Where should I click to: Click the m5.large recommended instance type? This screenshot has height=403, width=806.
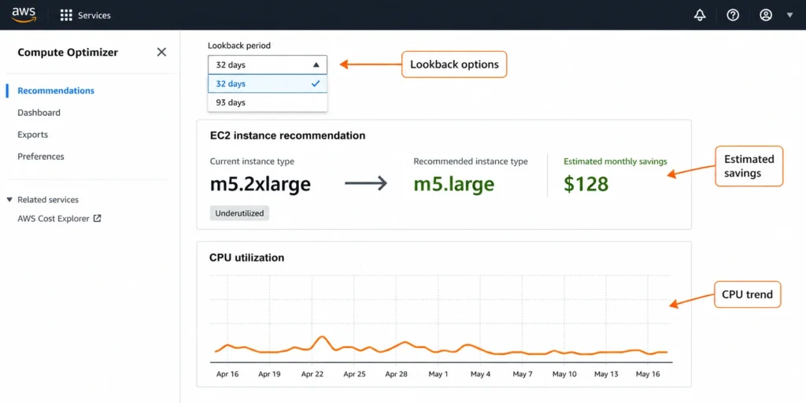454,183
